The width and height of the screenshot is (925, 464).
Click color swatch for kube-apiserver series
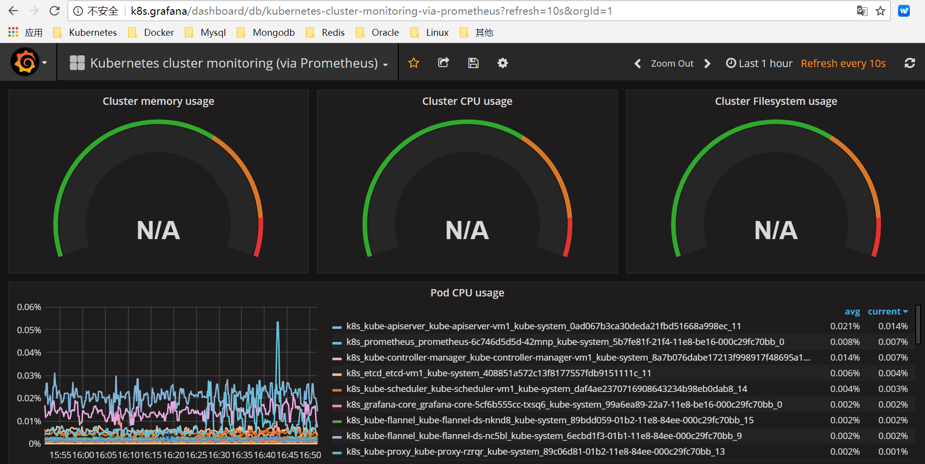click(x=337, y=327)
